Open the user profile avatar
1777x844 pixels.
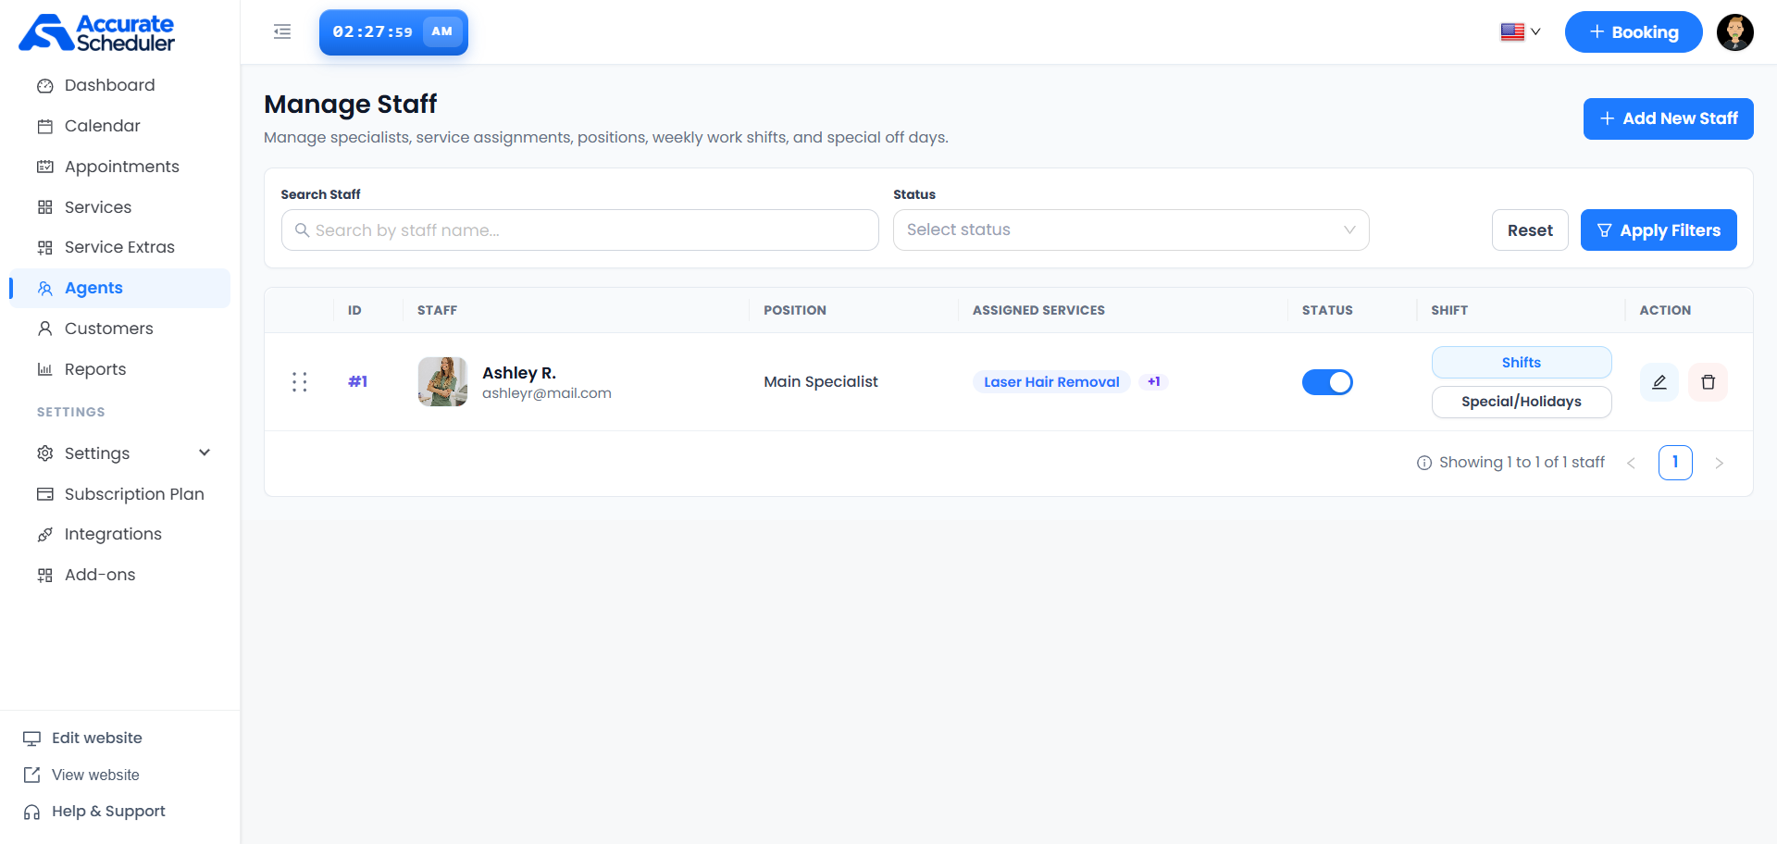[1735, 32]
